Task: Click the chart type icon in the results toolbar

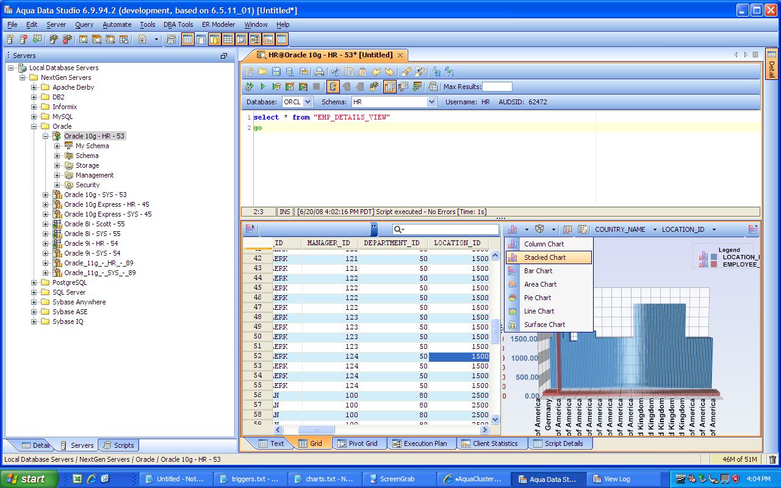Action: tap(513, 229)
